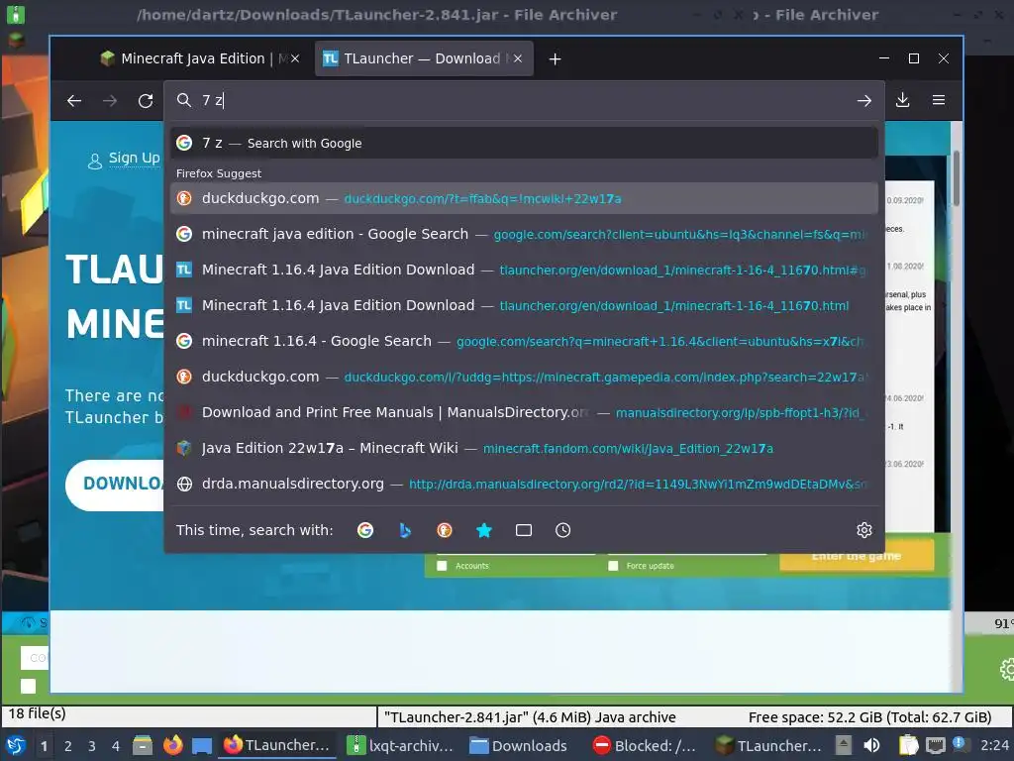Switch to the TLauncher app with the block icon in the taskbar
This screenshot has width=1014, height=761.
768,745
